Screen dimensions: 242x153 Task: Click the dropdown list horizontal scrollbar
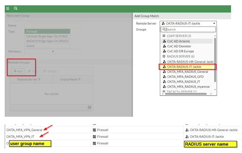click(186, 94)
